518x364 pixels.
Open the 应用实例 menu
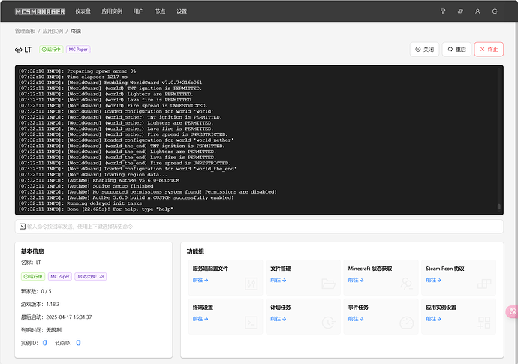(112, 11)
